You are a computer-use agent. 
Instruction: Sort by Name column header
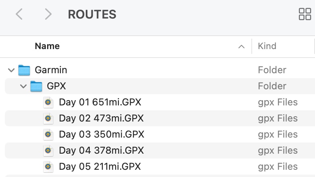47,46
